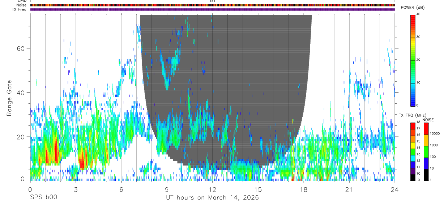
Task: Click the 'NOISE' legend title
Action: tap(428, 120)
